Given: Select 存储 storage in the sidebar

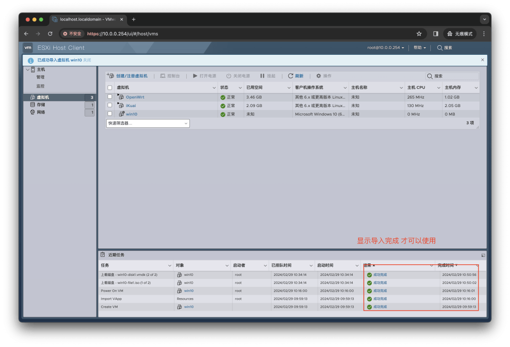Looking at the screenshot, I should (40, 104).
